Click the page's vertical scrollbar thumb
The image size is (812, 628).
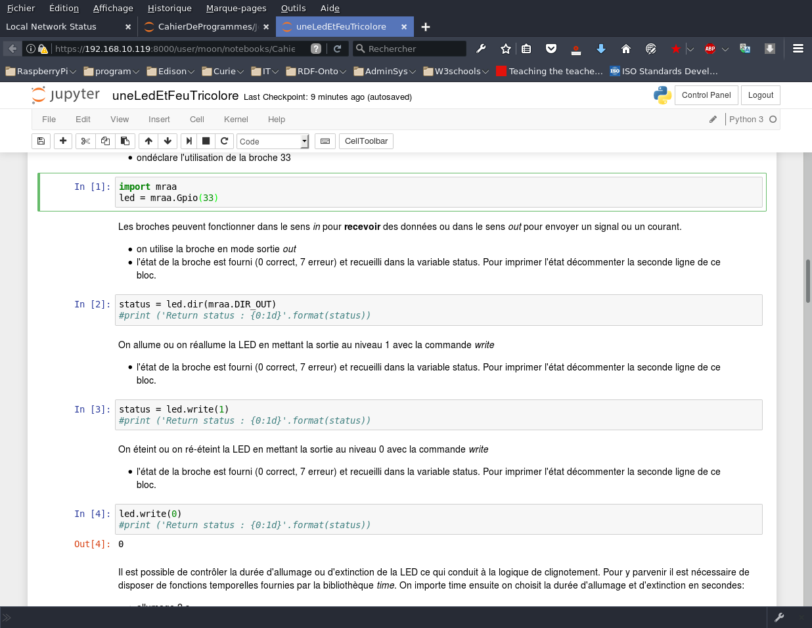(x=807, y=281)
